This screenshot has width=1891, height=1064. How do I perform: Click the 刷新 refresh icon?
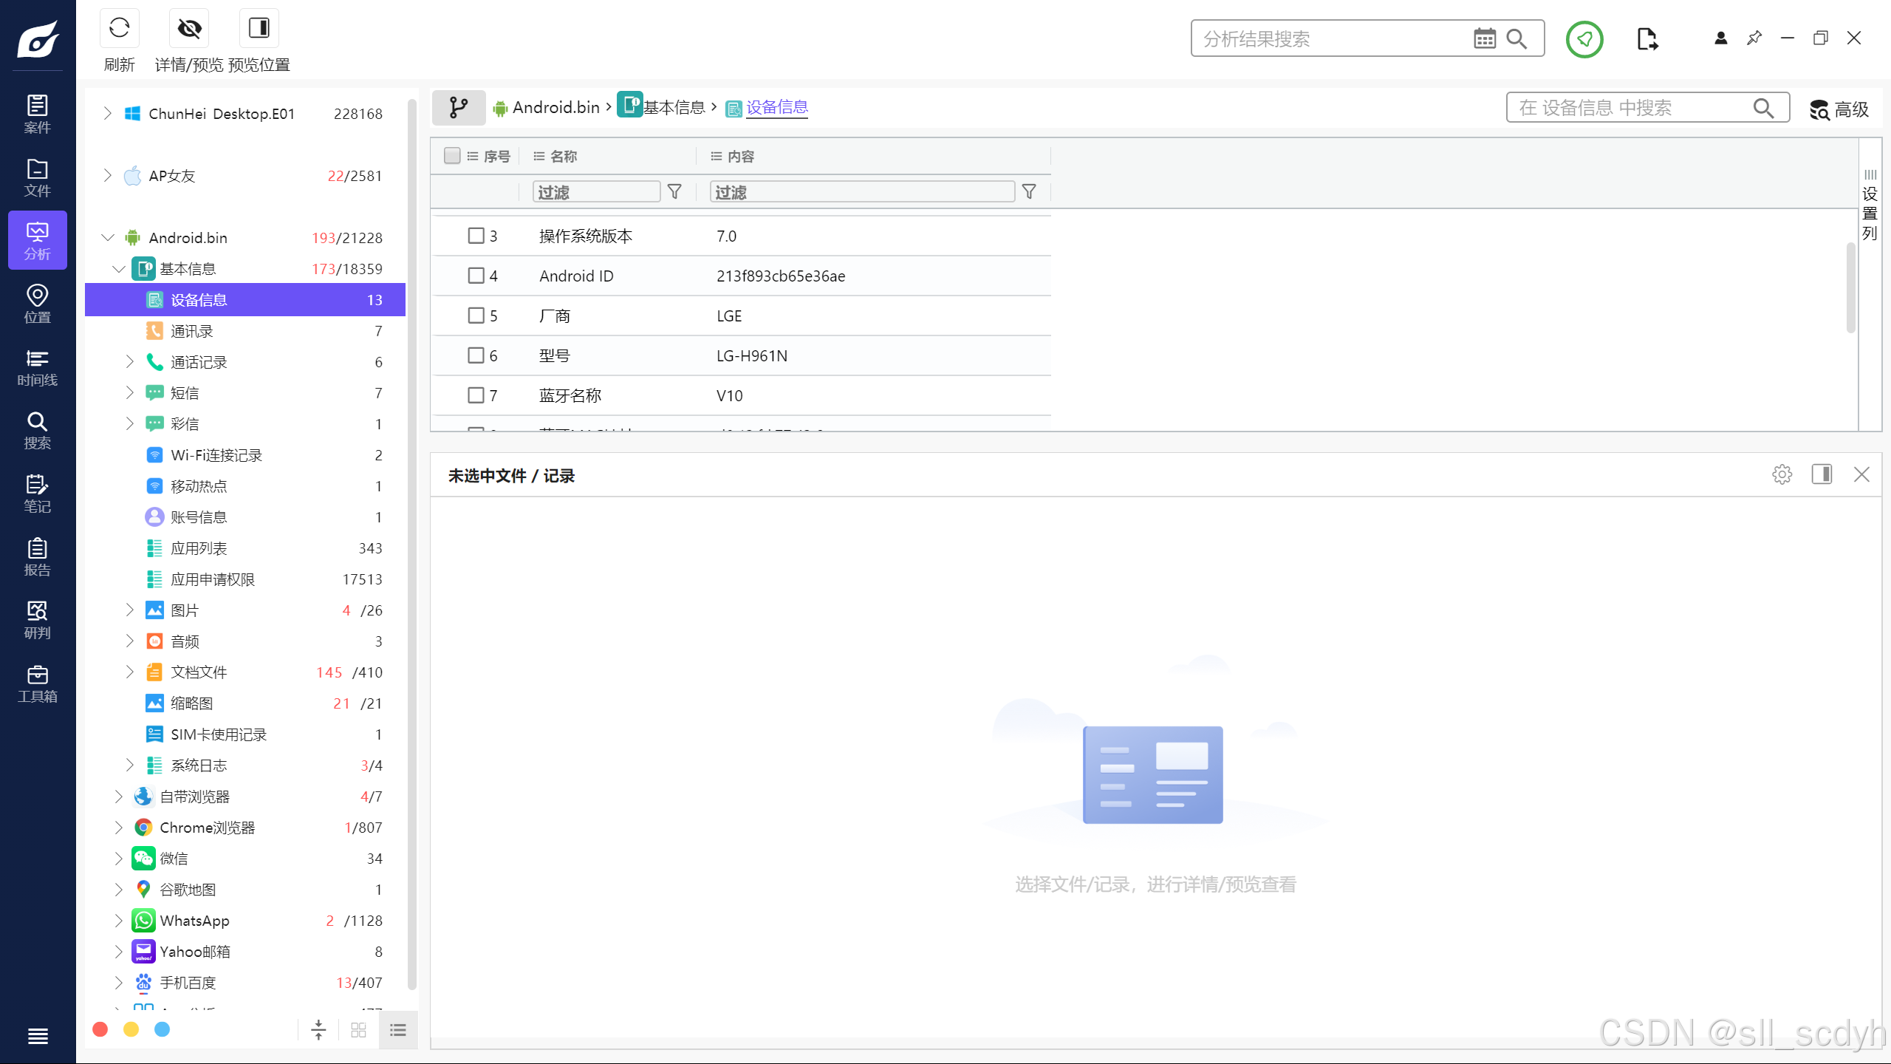point(119,29)
